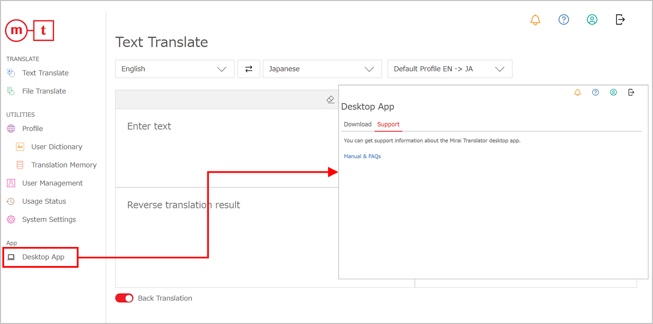
Task: Click the mt logo in the sidebar
Action: (29, 30)
